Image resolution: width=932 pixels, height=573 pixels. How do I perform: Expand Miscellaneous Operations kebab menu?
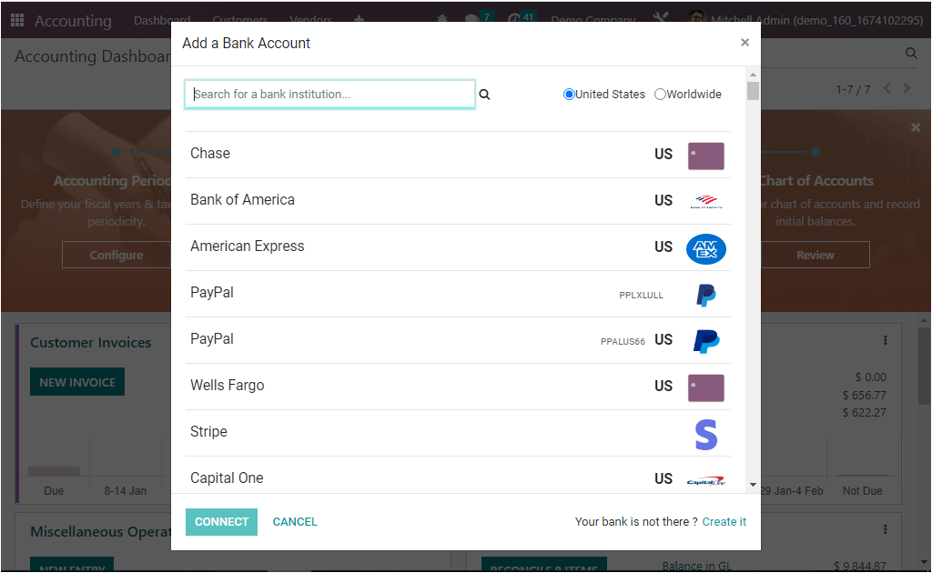pos(885,529)
